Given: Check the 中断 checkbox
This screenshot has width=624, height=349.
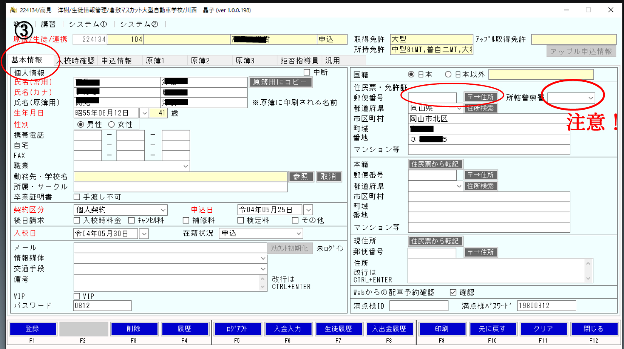Looking at the screenshot, I should (307, 72).
